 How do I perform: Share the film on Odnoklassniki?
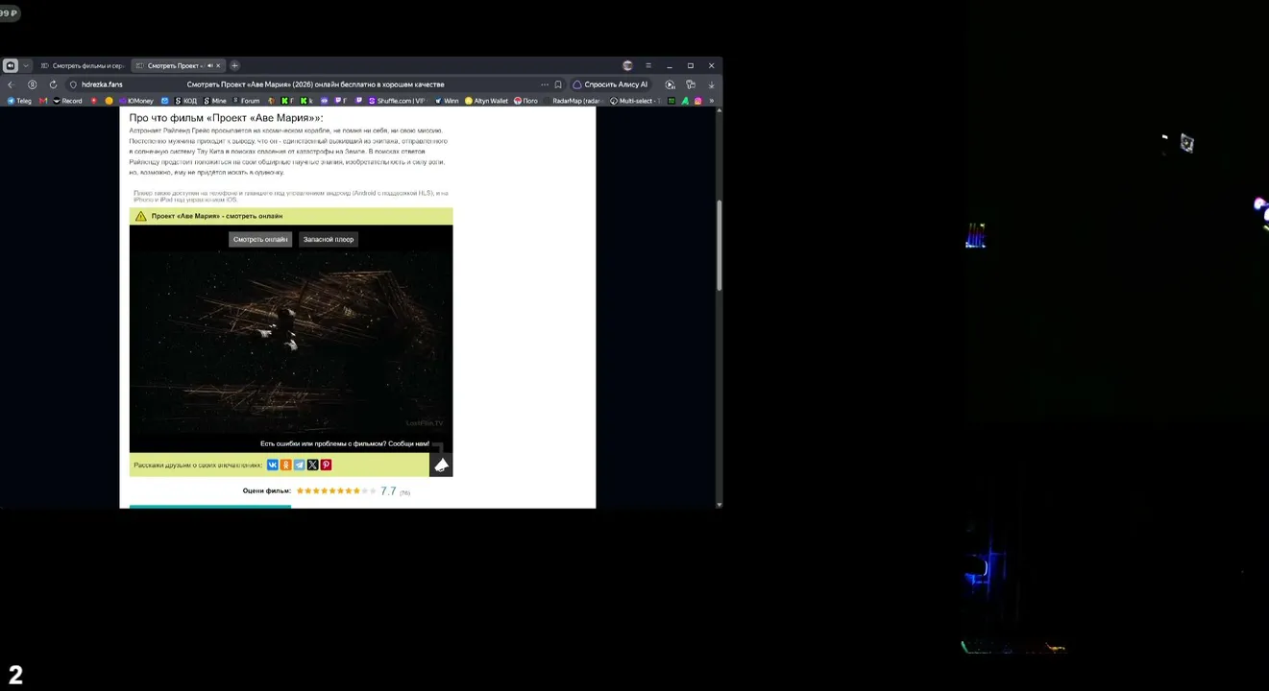pyautogui.click(x=286, y=465)
